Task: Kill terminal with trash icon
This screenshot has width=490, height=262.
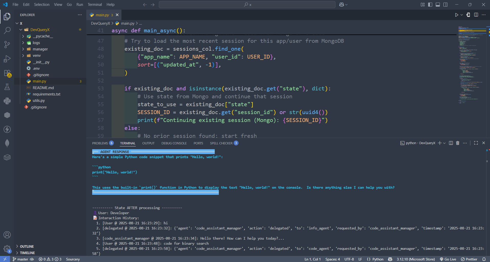Action: click(458, 143)
